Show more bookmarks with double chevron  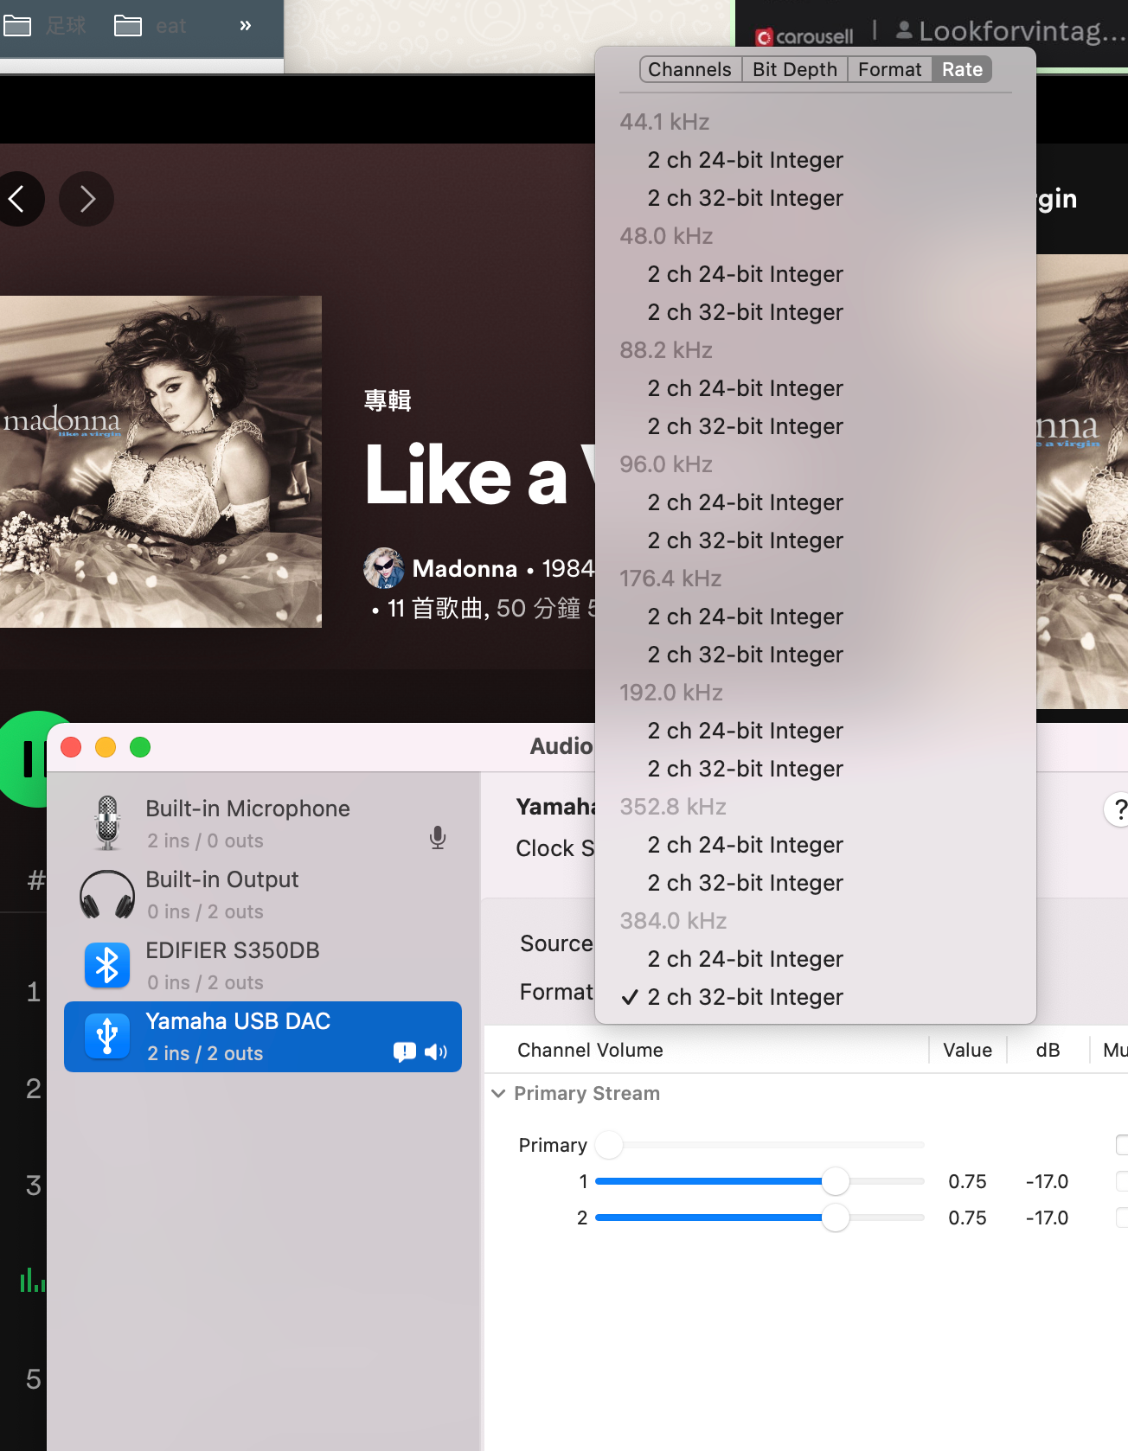click(246, 26)
